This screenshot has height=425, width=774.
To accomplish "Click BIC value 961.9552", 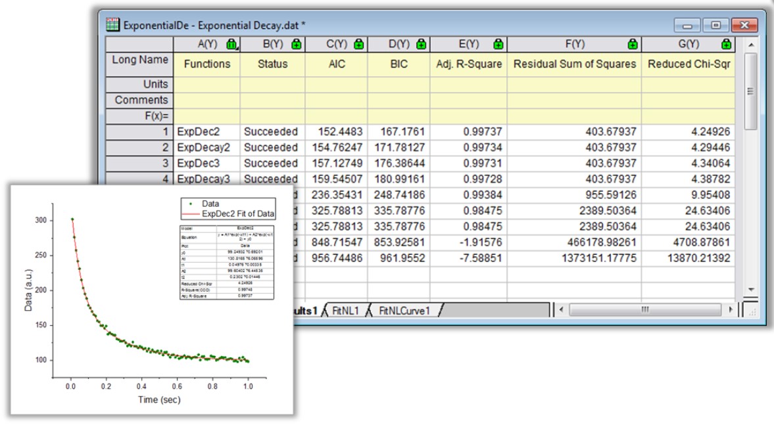I will (x=399, y=258).
